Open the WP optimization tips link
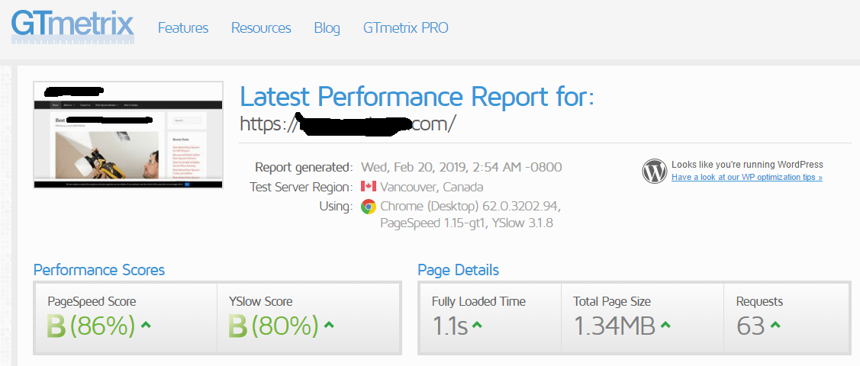This screenshot has height=366, width=860. (747, 177)
